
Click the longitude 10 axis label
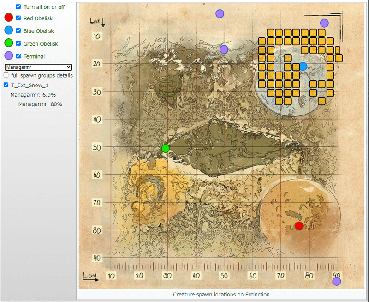(x=111, y=276)
